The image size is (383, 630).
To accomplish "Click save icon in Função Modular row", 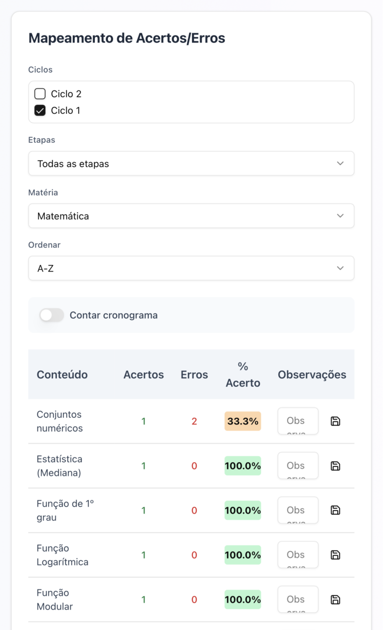I will coord(336,600).
